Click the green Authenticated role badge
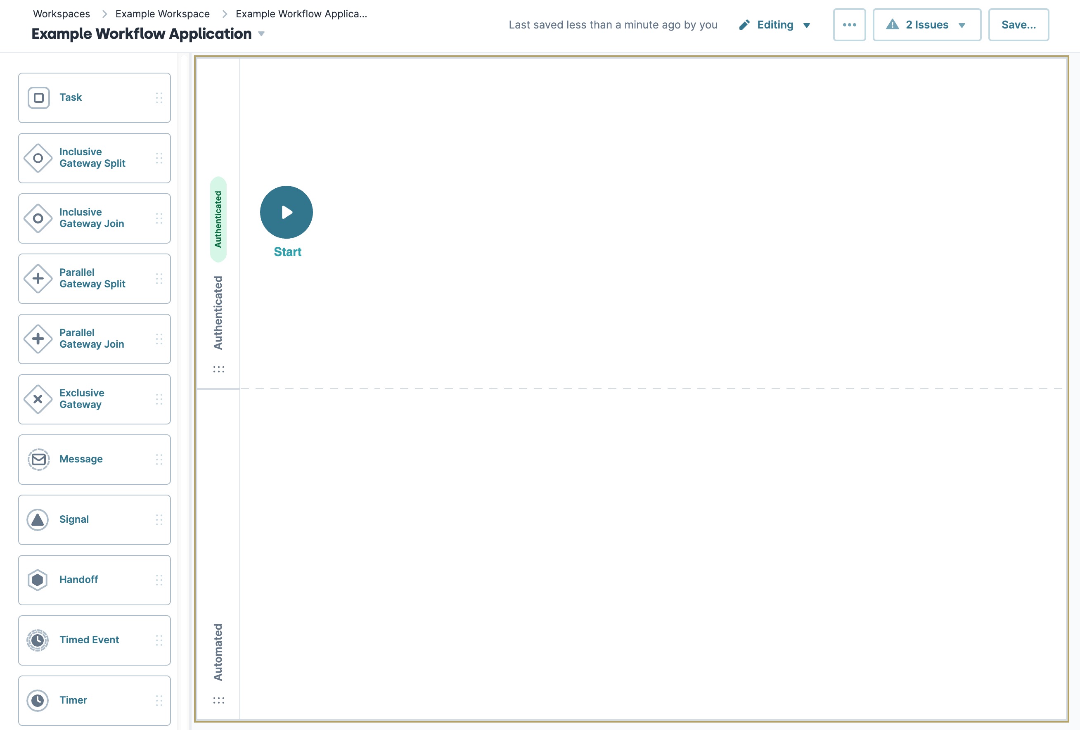The width and height of the screenshot is (1080, 730). [218, 219]
